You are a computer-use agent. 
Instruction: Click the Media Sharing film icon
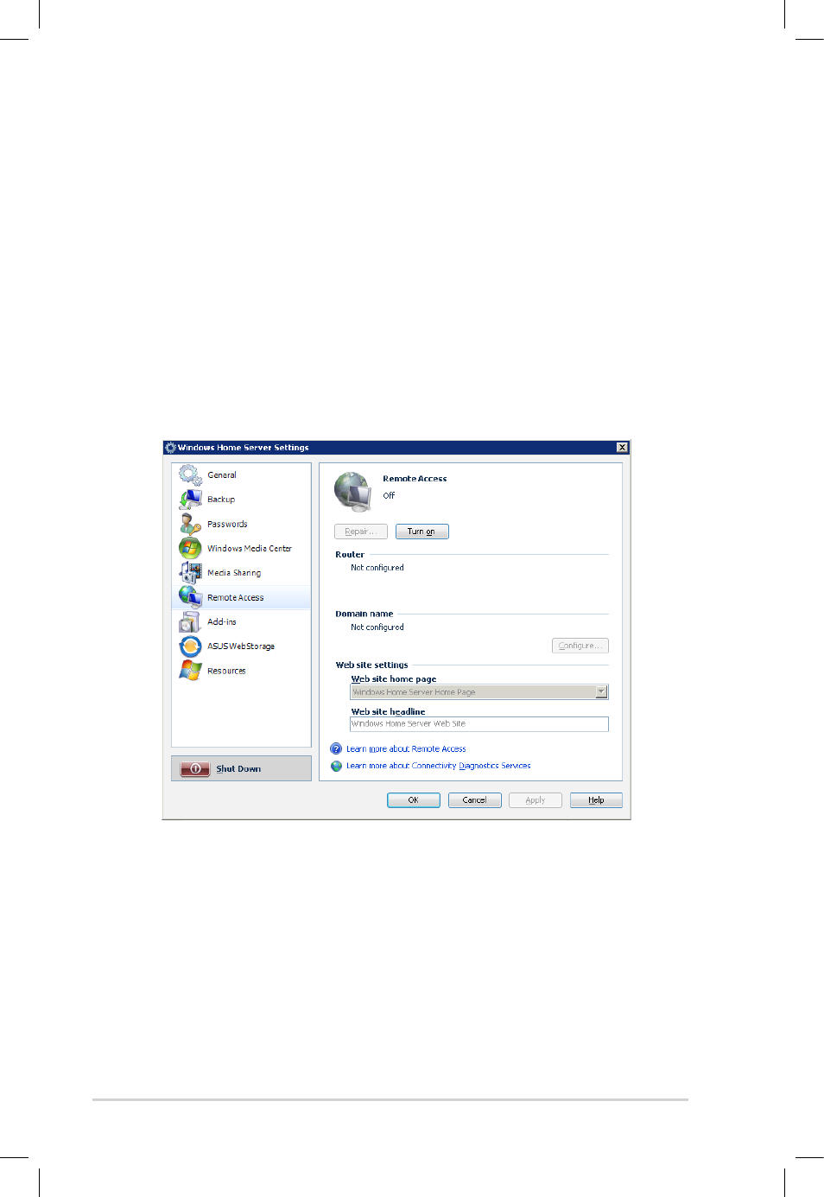[x=190, y=572]
